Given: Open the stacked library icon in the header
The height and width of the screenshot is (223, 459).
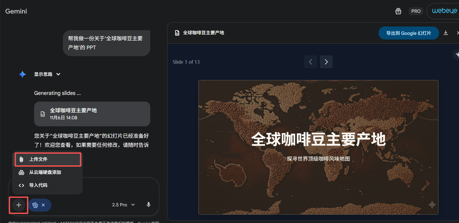Looking at the screenshot, I should 398,11.
